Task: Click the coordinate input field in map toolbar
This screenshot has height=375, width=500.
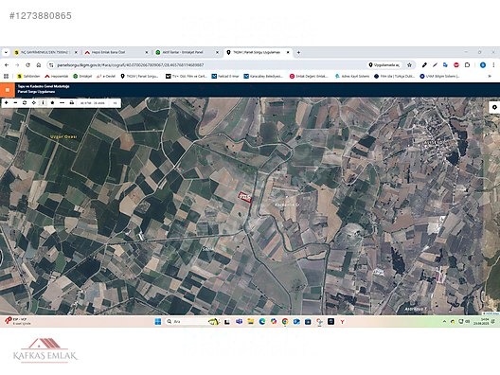Action: [x=93, y=103]
